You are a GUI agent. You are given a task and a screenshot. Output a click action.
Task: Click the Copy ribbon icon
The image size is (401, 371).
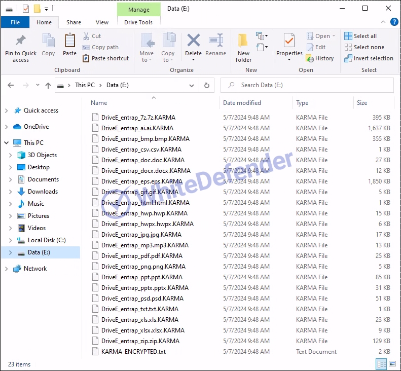pos(48,41)
